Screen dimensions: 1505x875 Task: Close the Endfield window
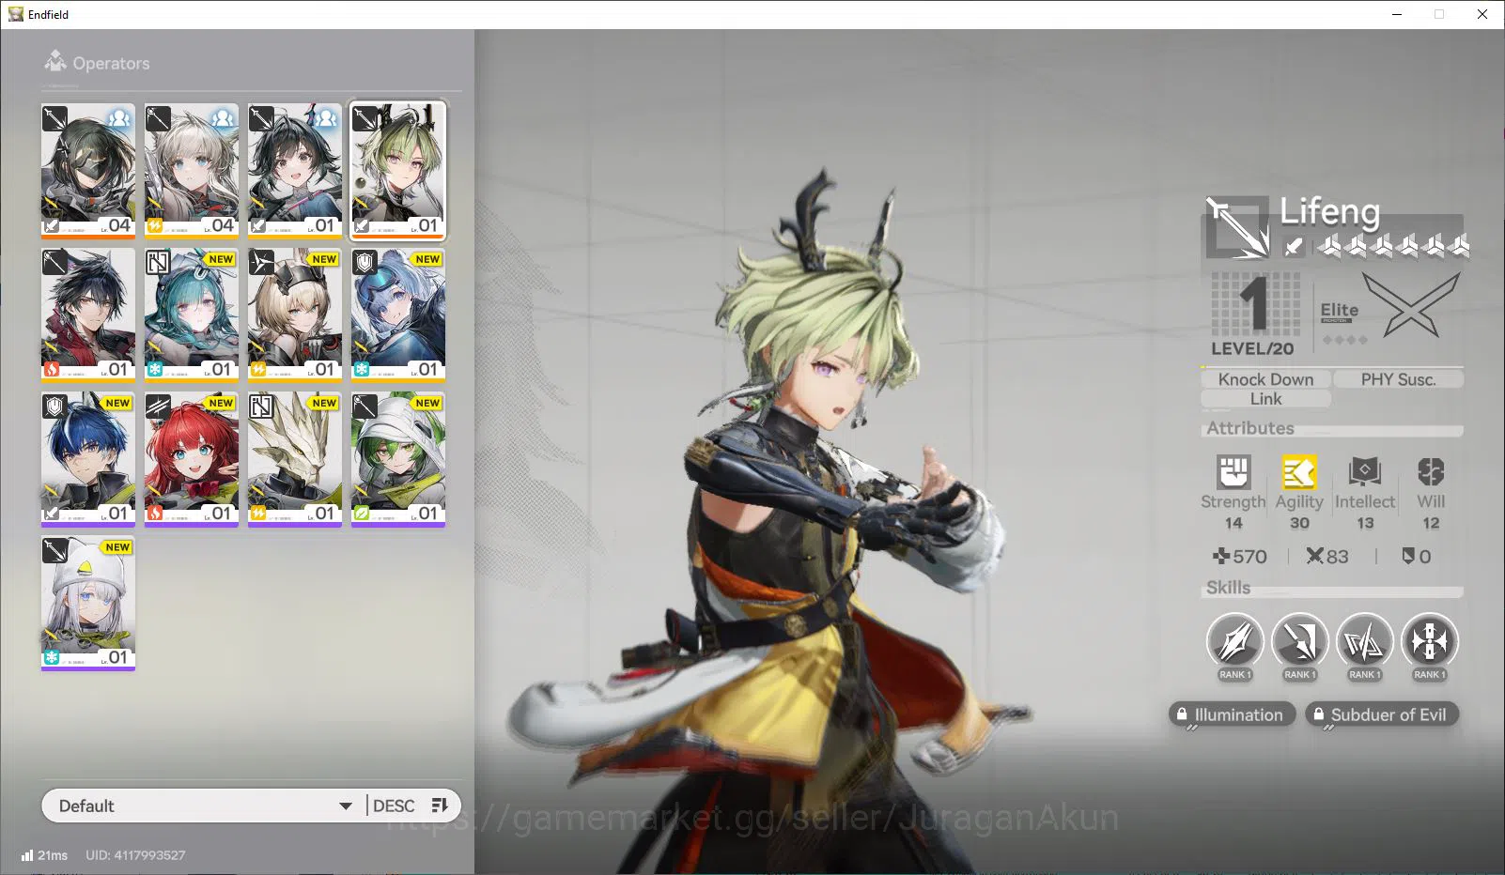click(x=1482, y=14)
